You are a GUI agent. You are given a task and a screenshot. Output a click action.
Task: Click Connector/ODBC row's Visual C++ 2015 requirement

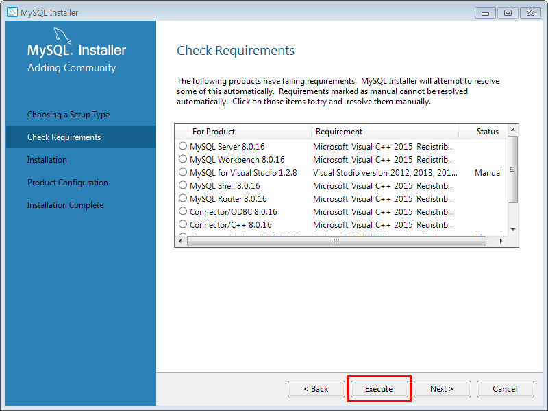point(384,212)
